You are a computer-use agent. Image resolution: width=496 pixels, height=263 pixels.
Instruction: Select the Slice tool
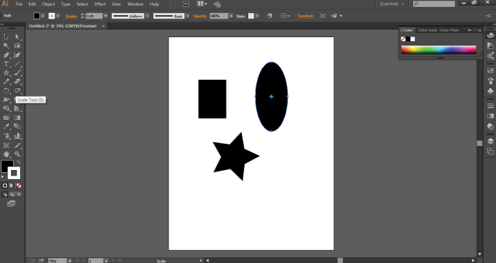pos(17,145)
